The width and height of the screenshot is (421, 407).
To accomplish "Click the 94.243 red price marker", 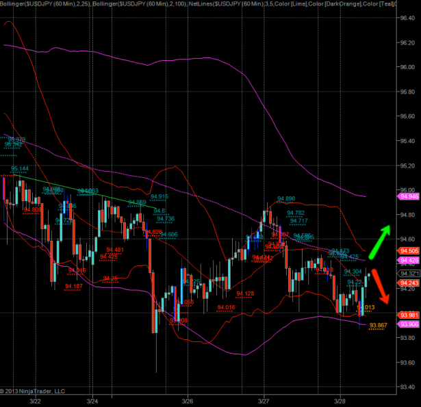I will point(408,283).
